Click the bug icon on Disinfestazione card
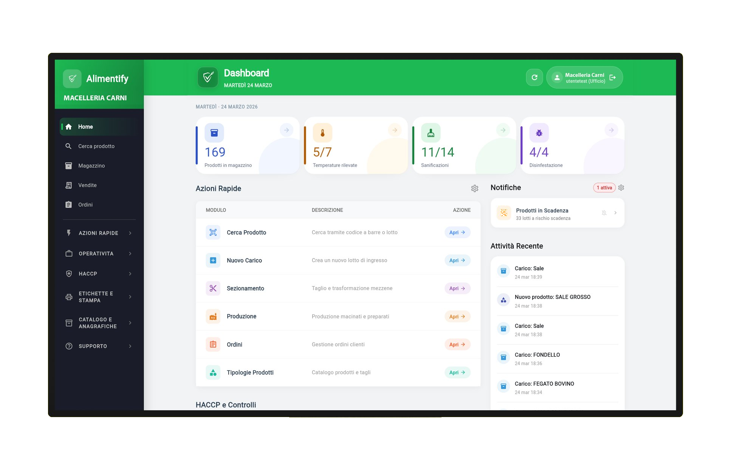Screen dimensions: 756x465 [539, 133]
